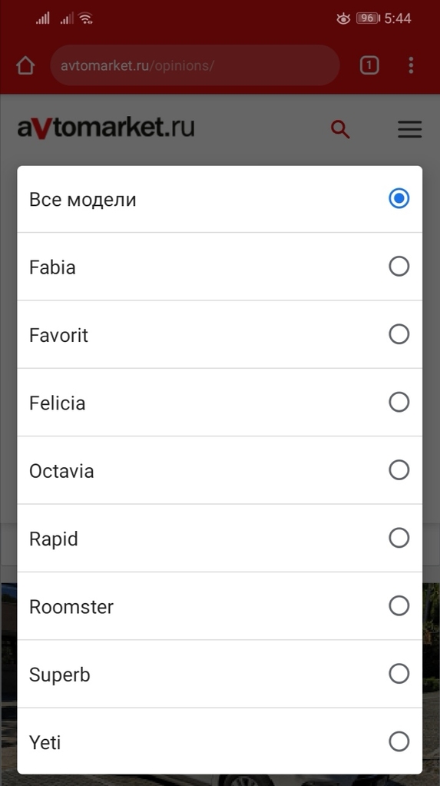Choose Octavia from the model list
The width and height of the screenshot is (440, 786).
click(220, 470)
